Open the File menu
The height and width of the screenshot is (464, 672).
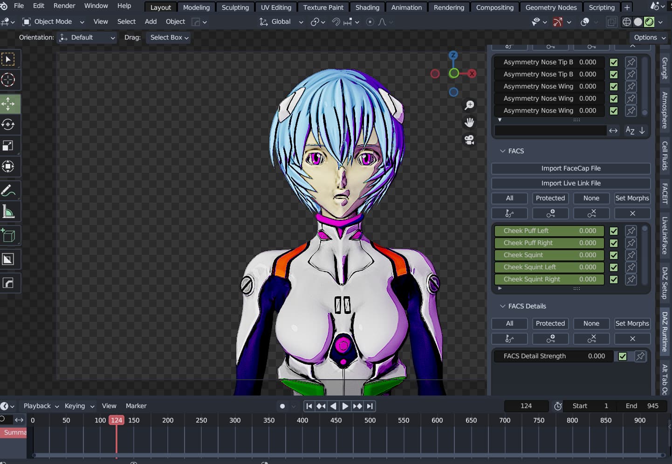pos(19,6)
